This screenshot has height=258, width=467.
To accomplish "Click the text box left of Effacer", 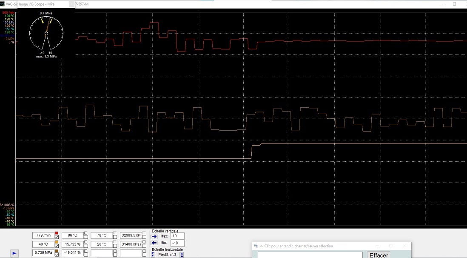I will point(310,255).
